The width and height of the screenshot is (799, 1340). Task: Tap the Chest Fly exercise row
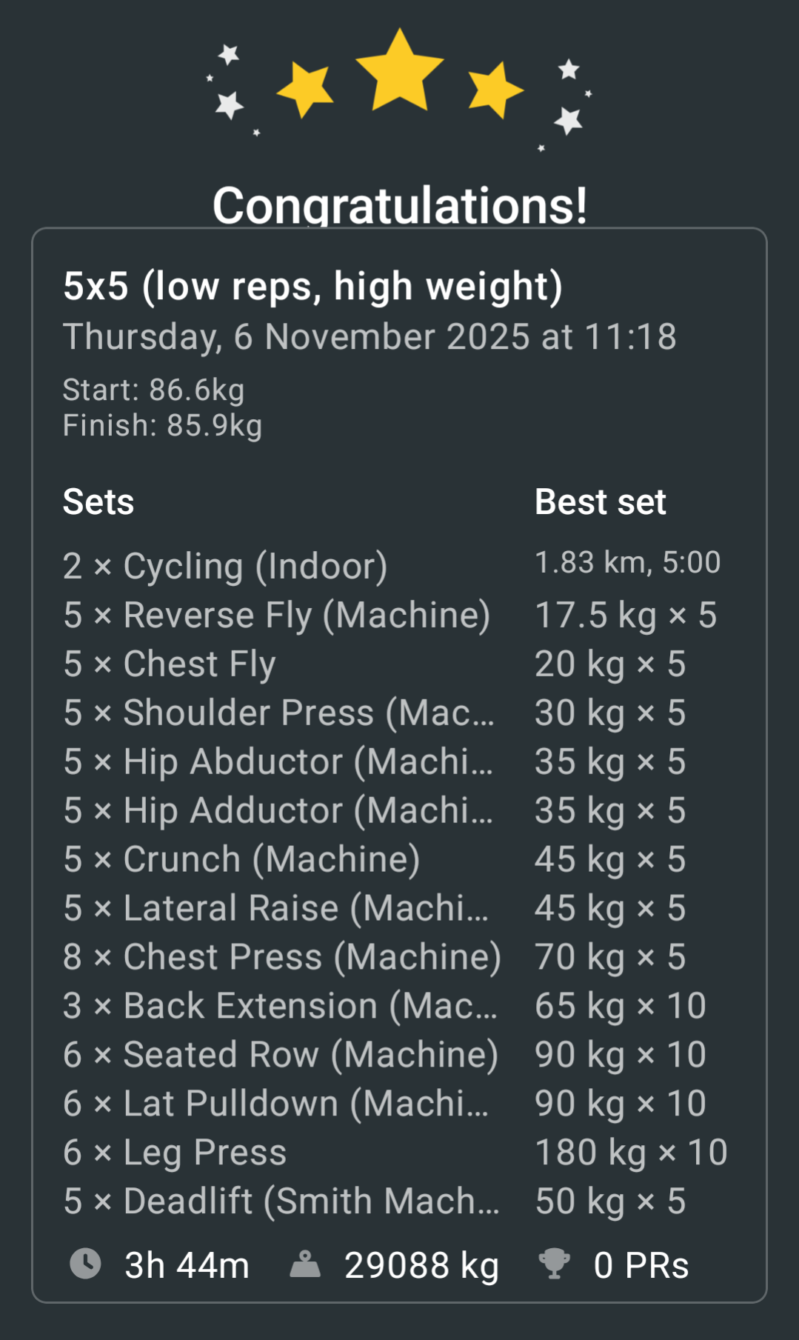[x=170, y=664]
